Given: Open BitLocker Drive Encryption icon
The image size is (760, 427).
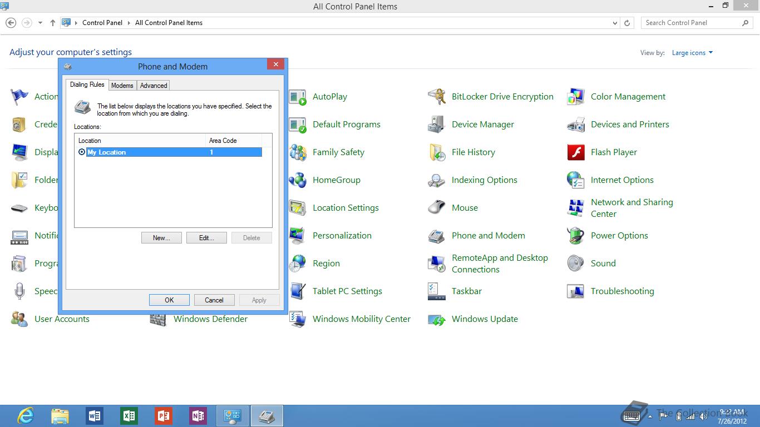Looking at the screenshot, I should pyautogui.click(x=437, y=97).
